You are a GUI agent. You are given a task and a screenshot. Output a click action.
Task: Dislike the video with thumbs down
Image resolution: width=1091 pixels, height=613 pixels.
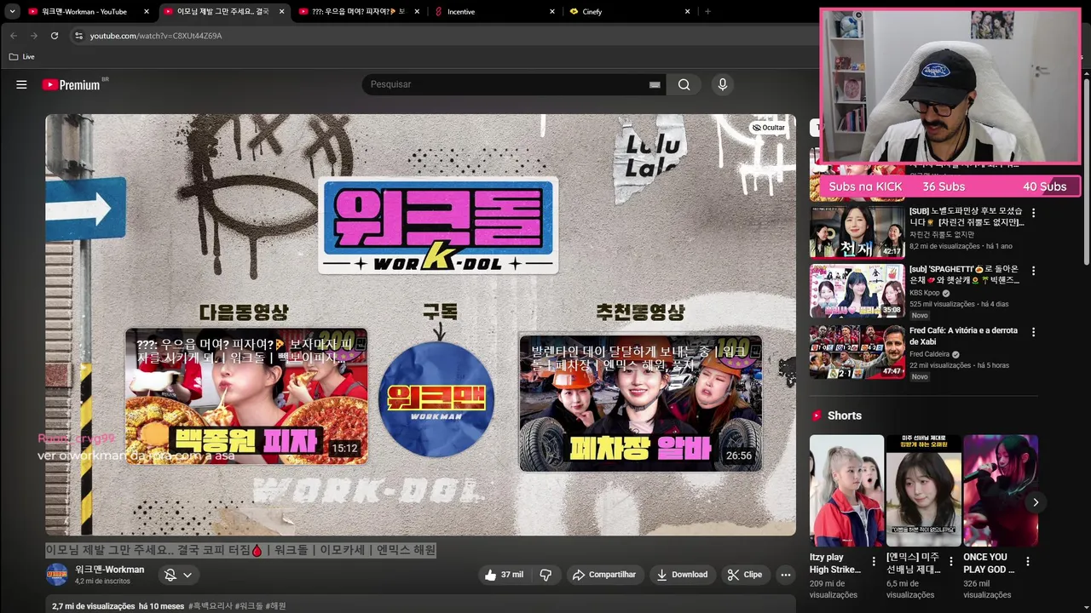(545, 575)
